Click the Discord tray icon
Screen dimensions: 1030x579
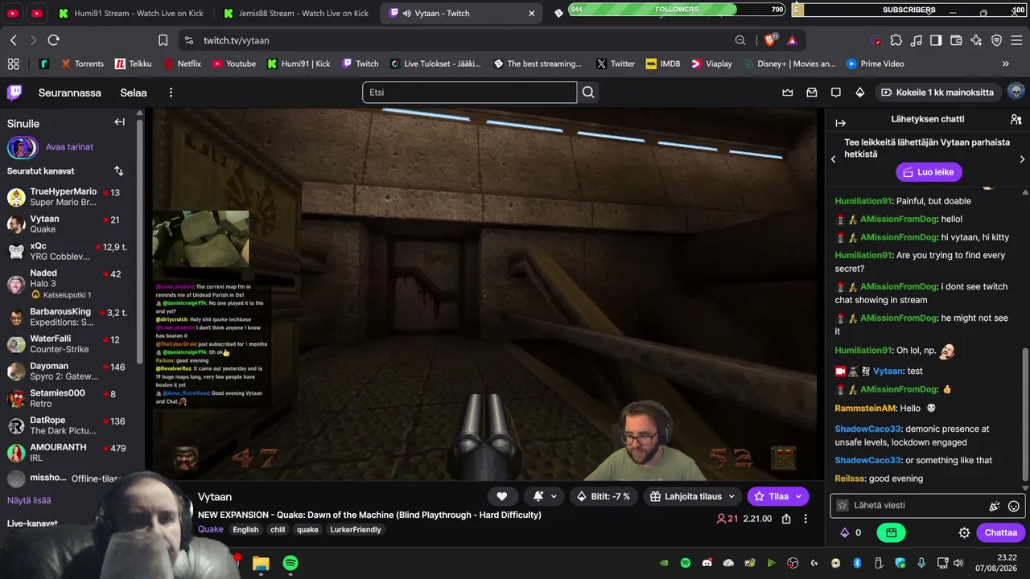coord(707,563)
